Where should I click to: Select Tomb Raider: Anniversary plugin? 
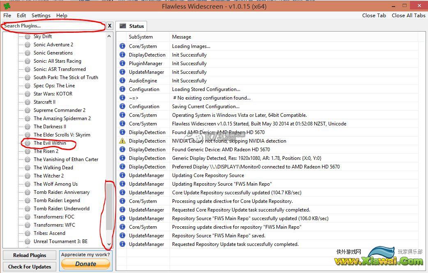pos(62,192)
